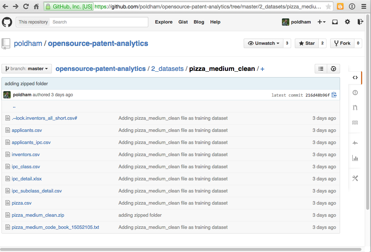Open ipc_detail.xlsx file

(x=27, y=179)
